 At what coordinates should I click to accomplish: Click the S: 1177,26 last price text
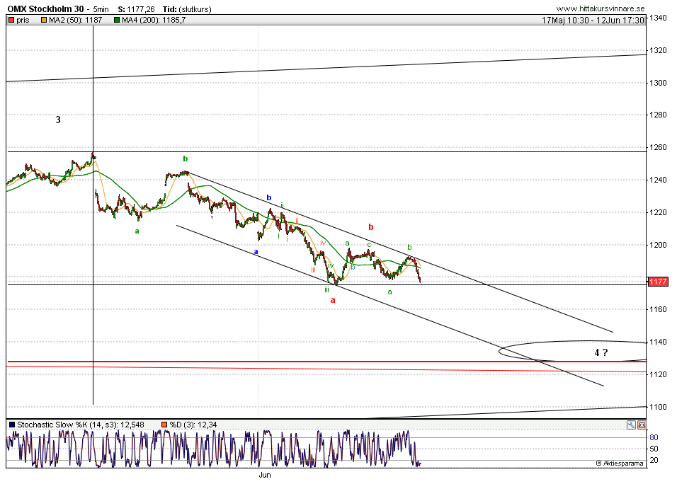tap(137, 9)
